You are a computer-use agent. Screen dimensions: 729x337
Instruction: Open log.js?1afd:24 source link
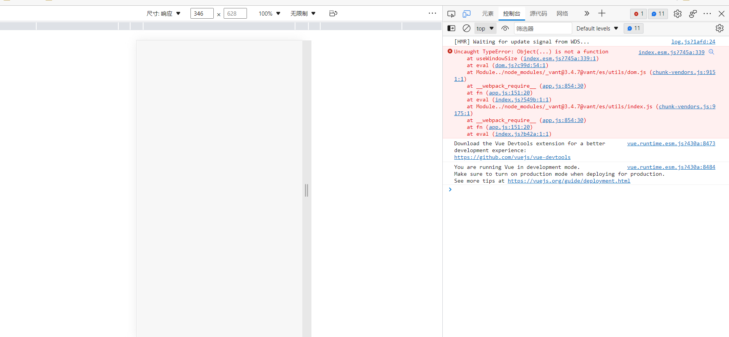(693, 42)
